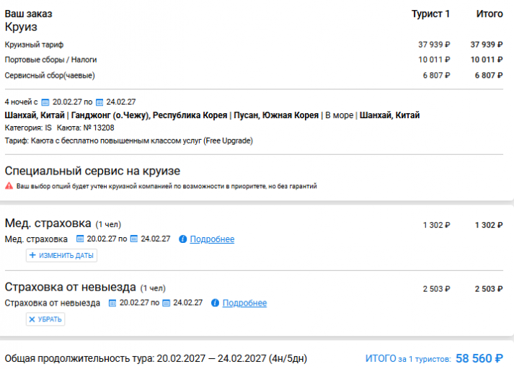The width and height of the screenshot is (514, 369).
Task: Click the total price 58 560 ₽
Action: tap(479, 358)
